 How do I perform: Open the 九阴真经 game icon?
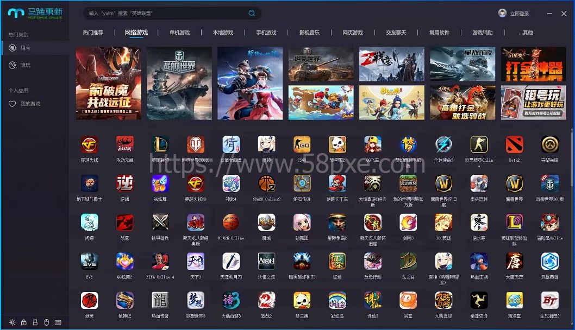pyautogui.click(x=443, y=300)
